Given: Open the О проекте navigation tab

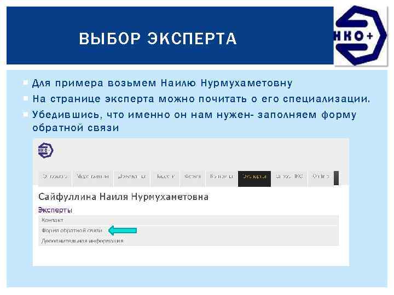Looking at the screenshot, I should pos(55,178).
